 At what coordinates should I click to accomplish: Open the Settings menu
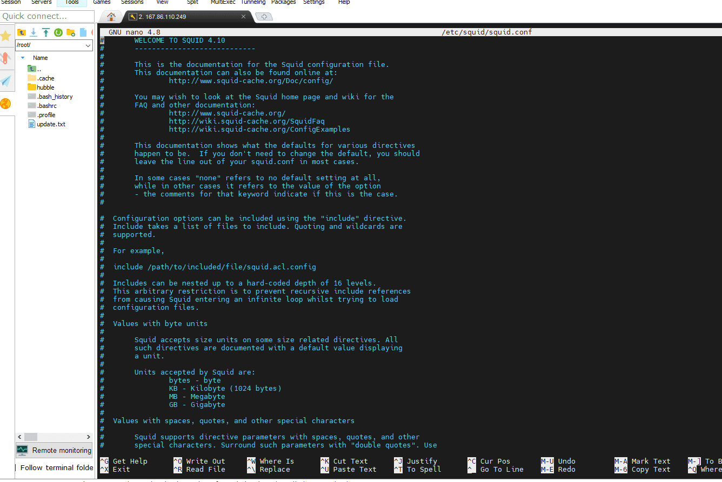[x=314, y=2]
